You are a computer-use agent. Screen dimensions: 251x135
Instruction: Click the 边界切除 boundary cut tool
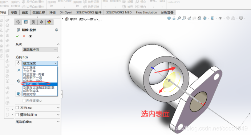tap(91, 7)
